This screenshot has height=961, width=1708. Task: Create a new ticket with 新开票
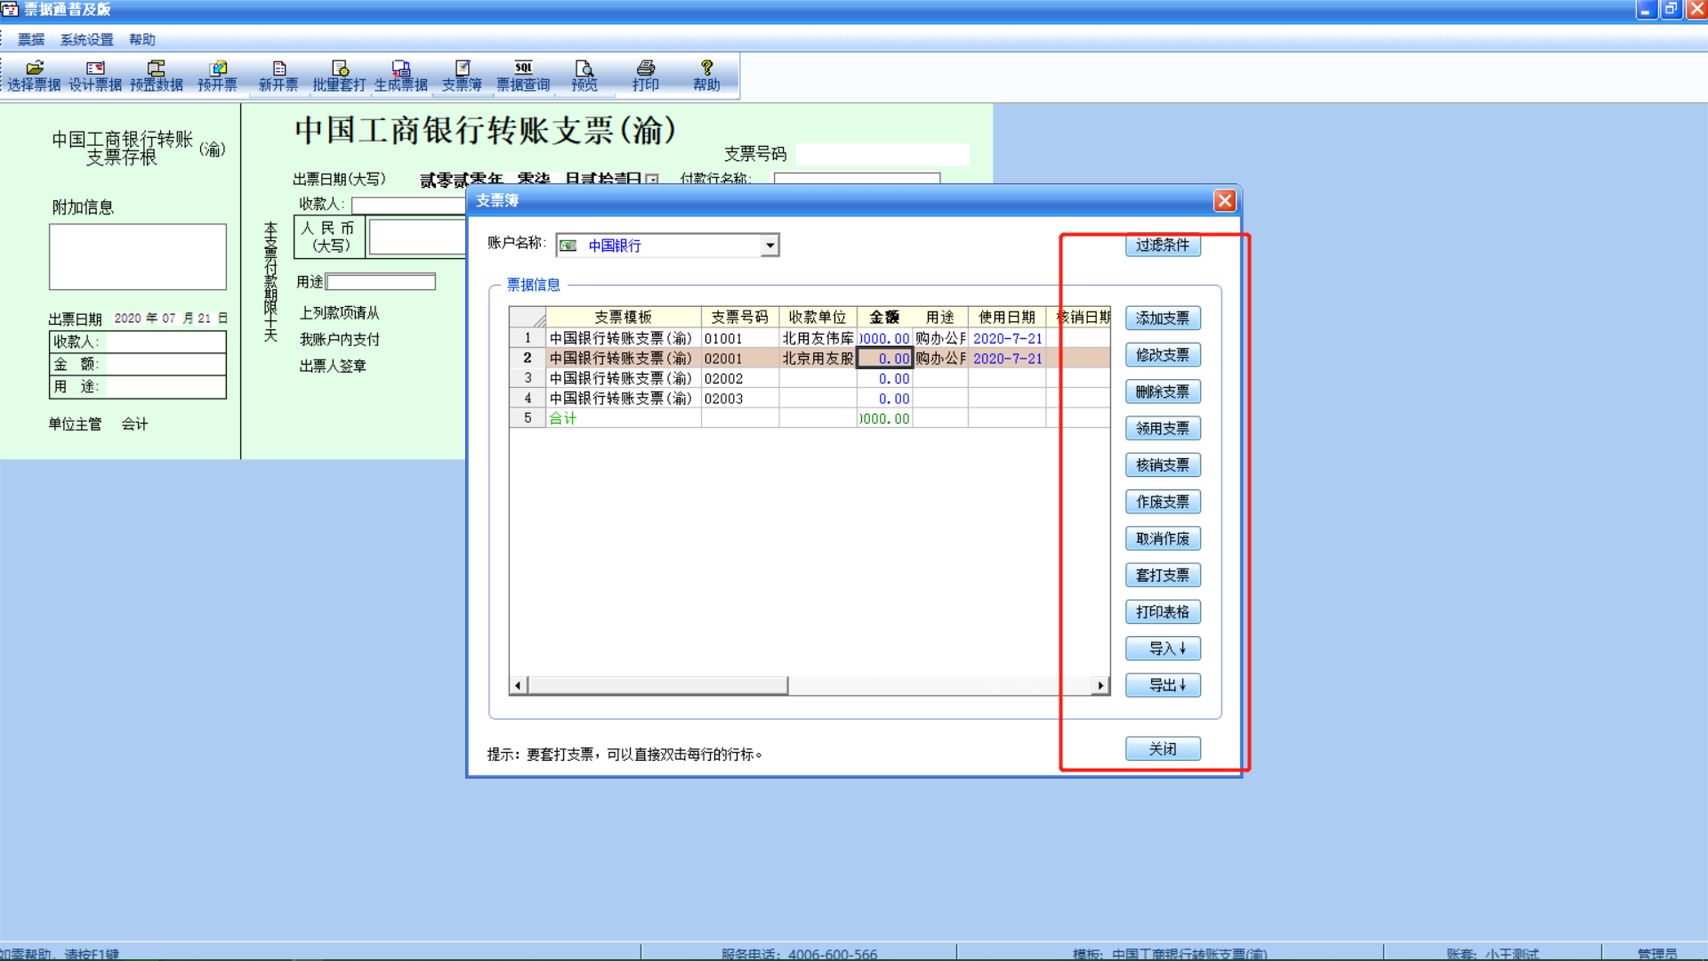[x=278, y=76]
